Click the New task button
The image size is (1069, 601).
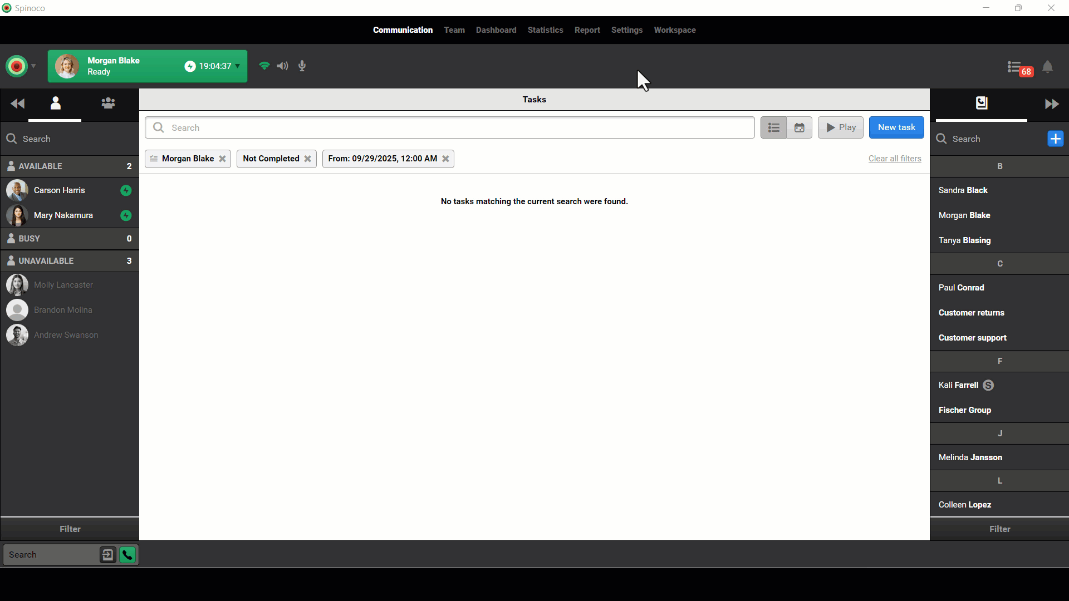pos(896,127)
